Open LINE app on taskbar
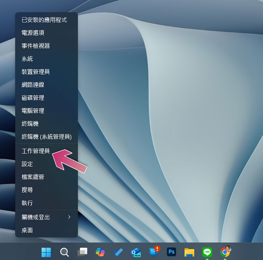The image size is (263, 260). (207, 252)
